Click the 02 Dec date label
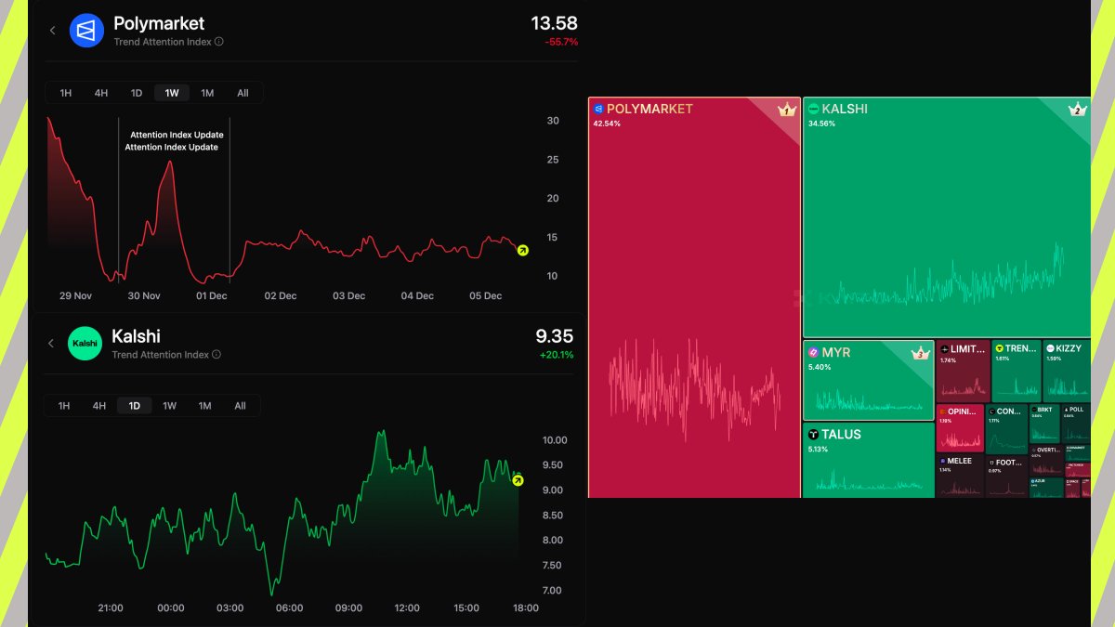 pos(281,295)
